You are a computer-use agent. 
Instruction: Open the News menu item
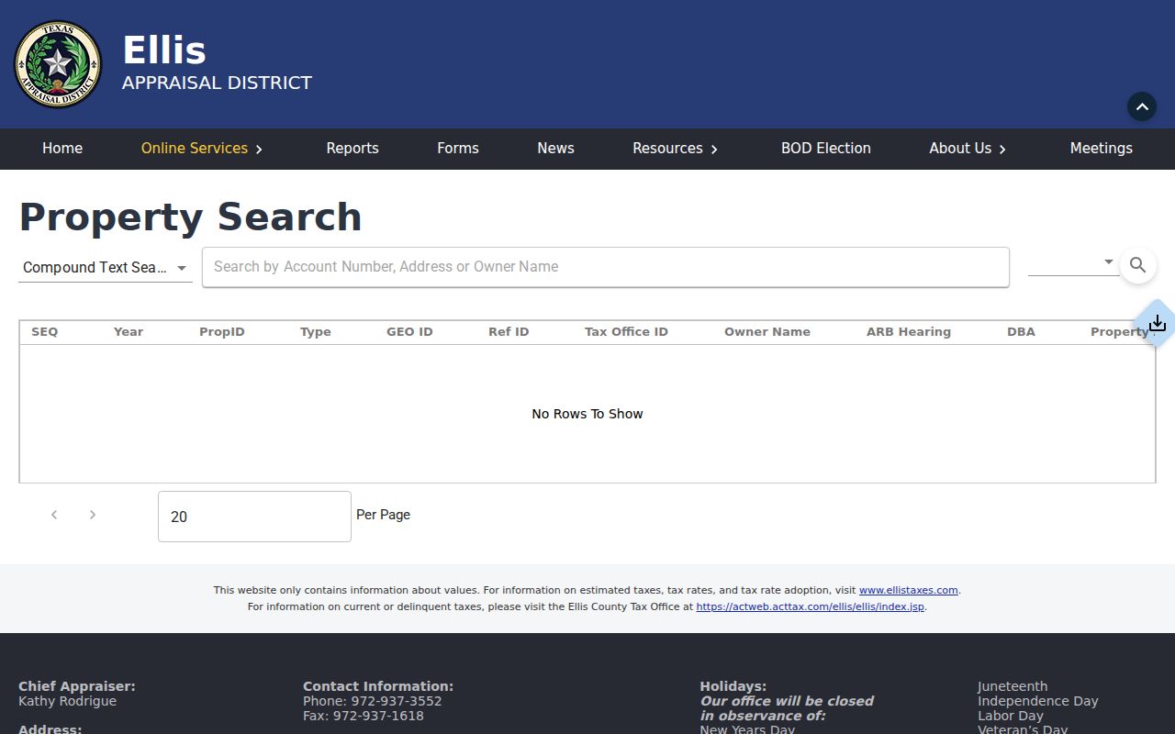point(555,148)
